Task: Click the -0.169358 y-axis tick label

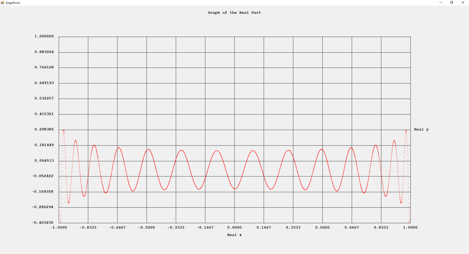Action: tap(43, 192)
